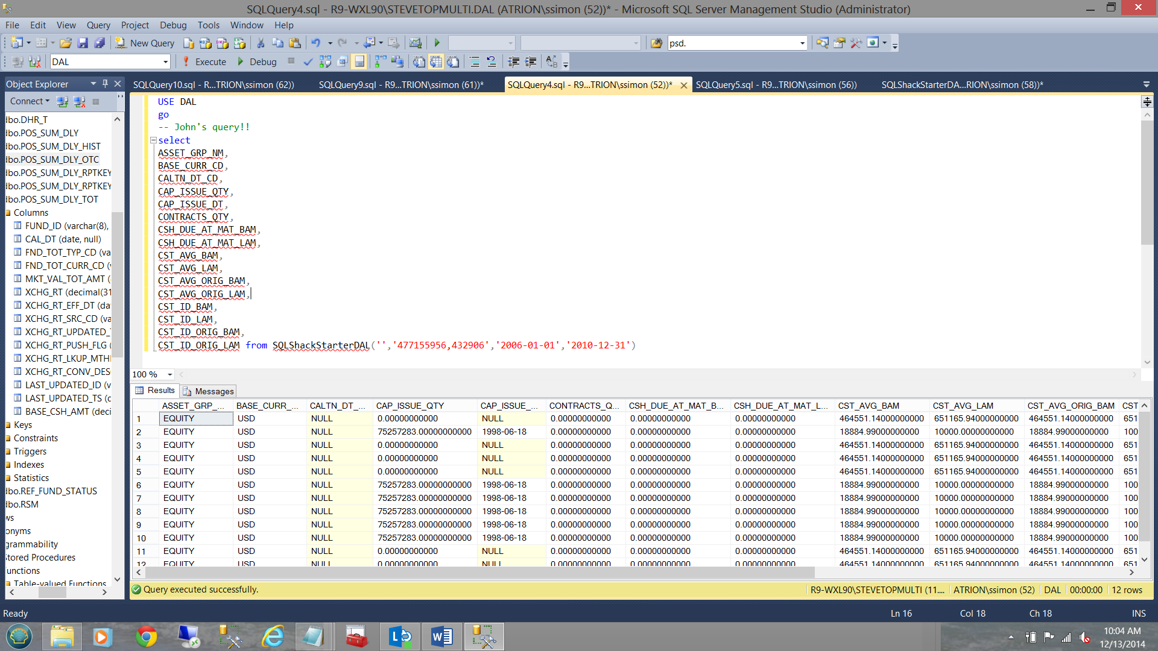Viewport: 1158px width, 651px height.
Task: Click the New Query button
Action: pyautogui.click(x=145, y=43)
